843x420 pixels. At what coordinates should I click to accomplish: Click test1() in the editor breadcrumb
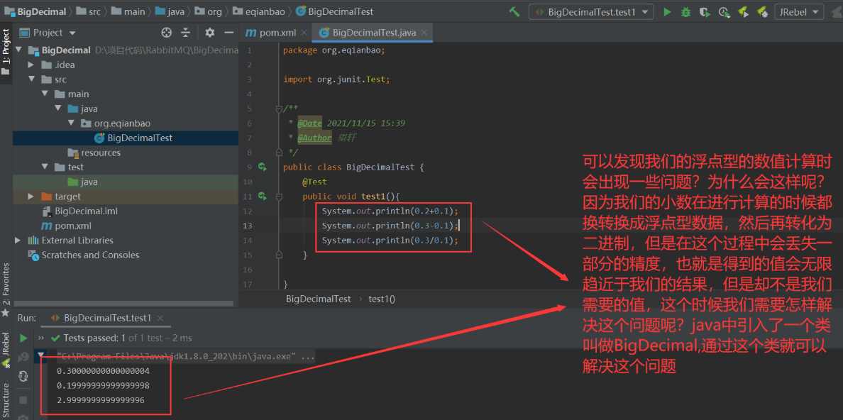[x=382, y=299]
